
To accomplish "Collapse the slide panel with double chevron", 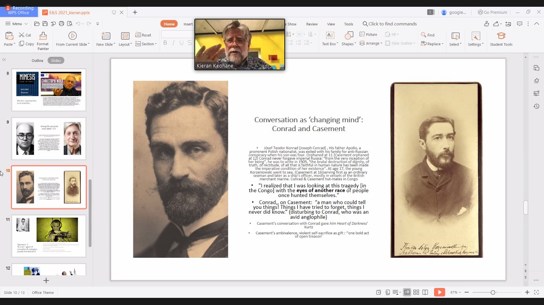I will click(x=4, y=60).
